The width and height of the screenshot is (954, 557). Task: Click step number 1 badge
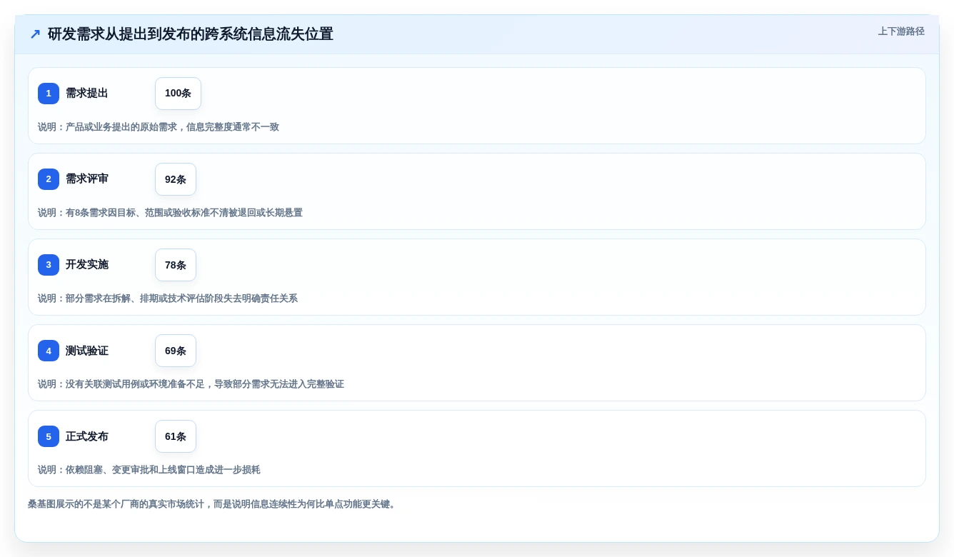(x=49, y=94)
